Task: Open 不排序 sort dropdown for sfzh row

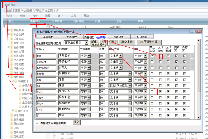Action: tap(145, 91)
